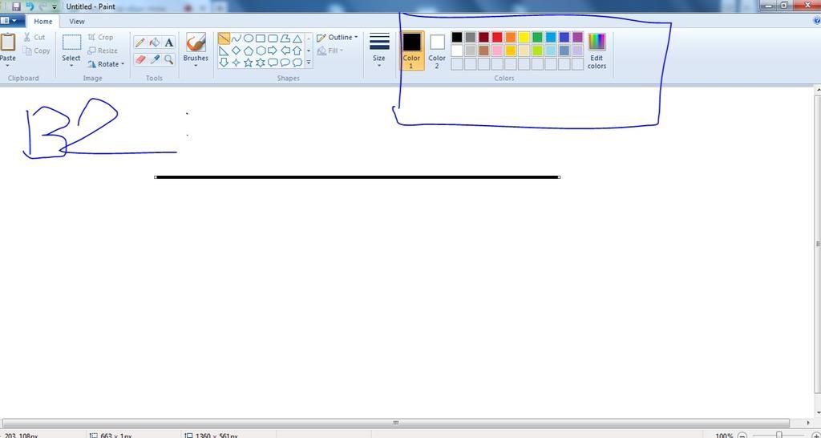Choose the Rectangle shape
This screenshot has height=438, width=821.
pos(261,39)
